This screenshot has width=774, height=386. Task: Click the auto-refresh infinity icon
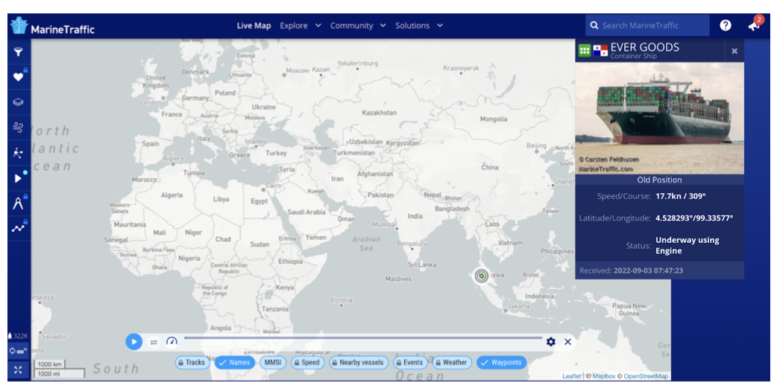pos(18,352)
